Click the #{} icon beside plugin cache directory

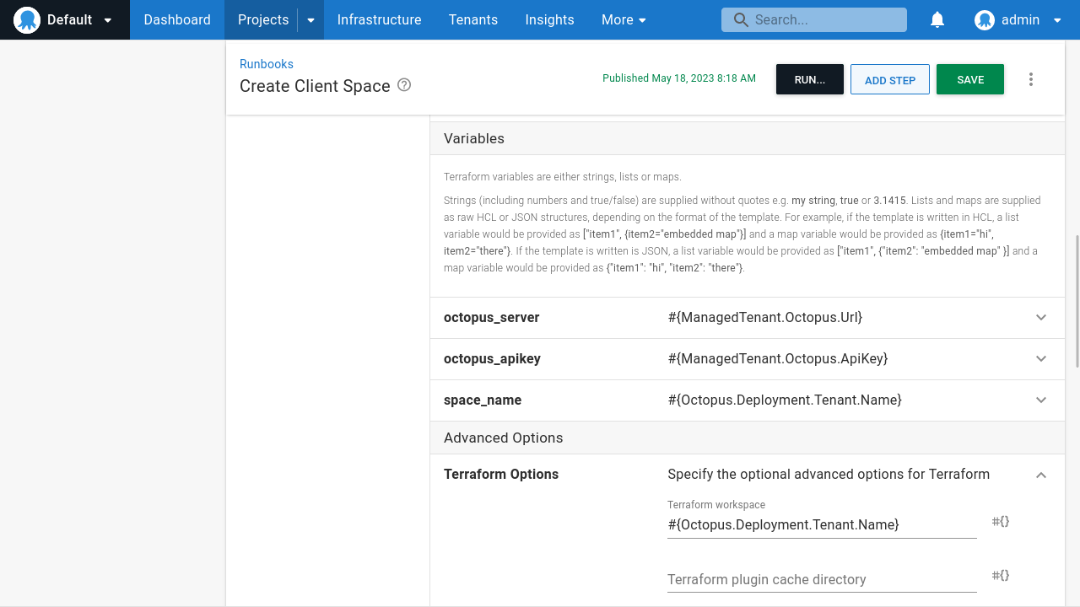tap(1000, 575)
